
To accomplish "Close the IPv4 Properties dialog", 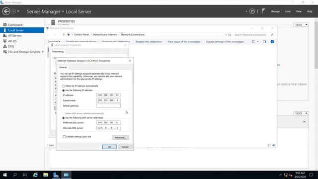I will click(x=130, y=61).
